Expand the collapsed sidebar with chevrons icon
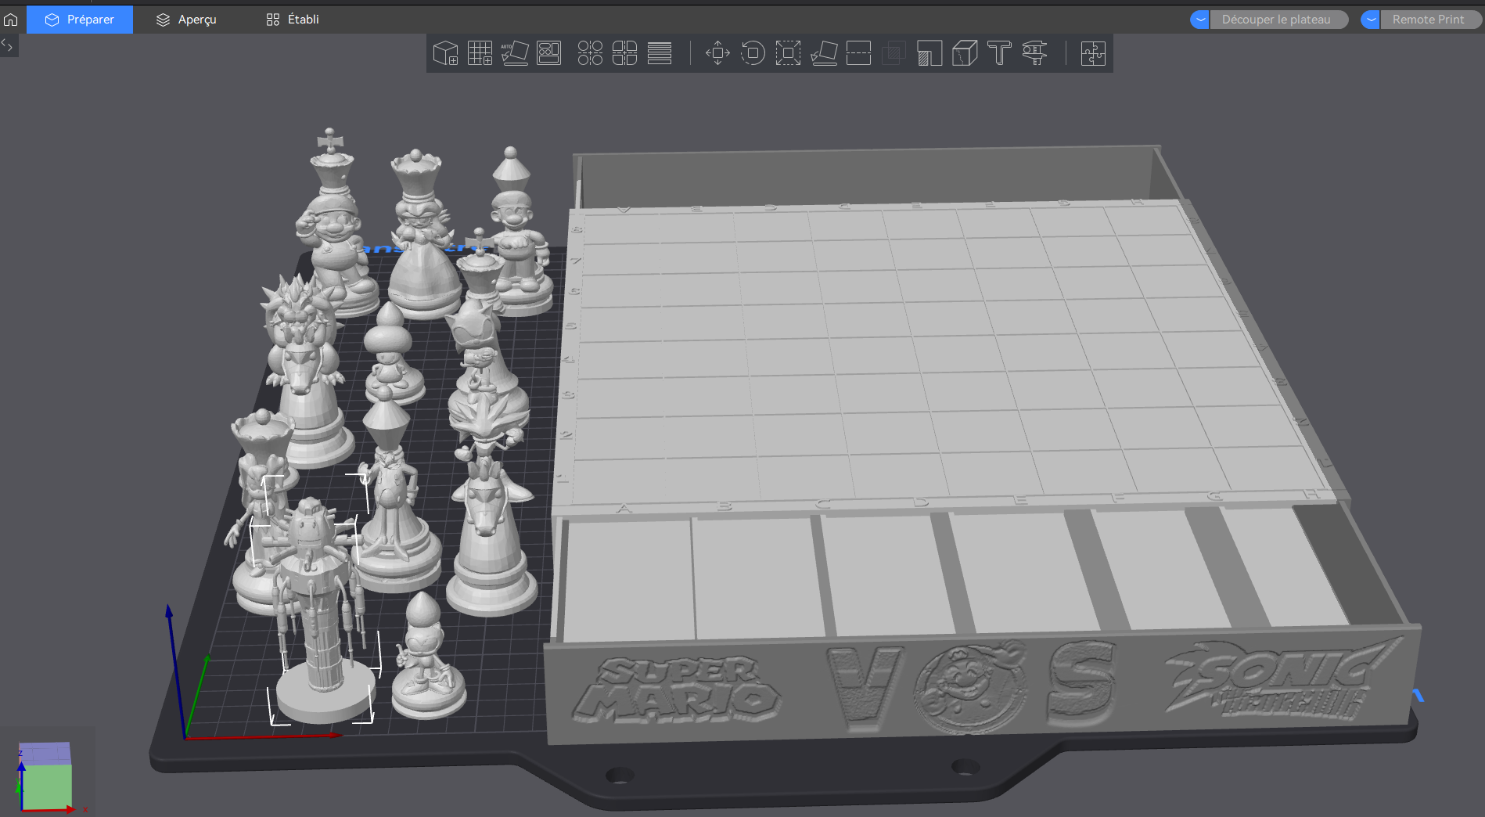The height and width of the screenshot is (817, 1485). coord(8,45)
